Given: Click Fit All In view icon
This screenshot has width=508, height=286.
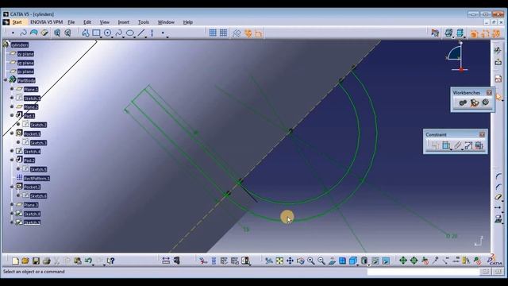Looking at the screenshot, I should pyautogui.click(x=279, y=261).
